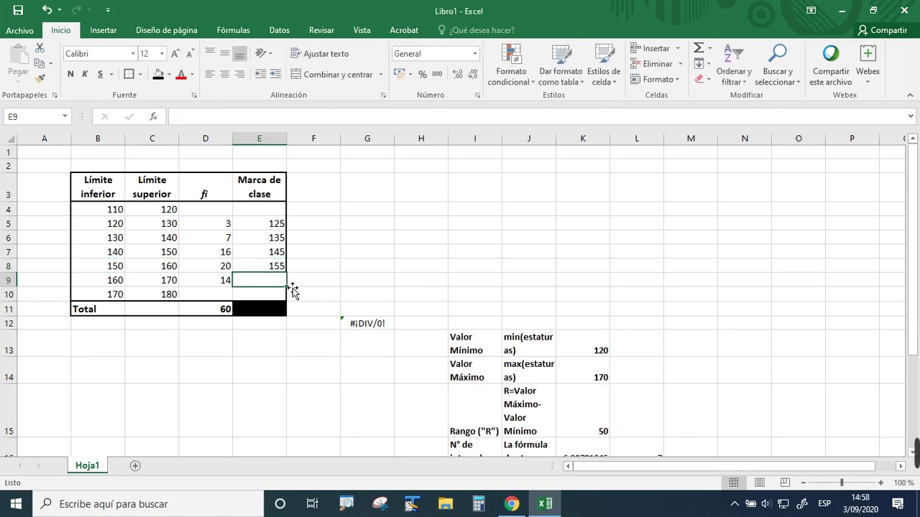Viewport: 920px width, 517px height.
Task: Apply fill color bucket icon
Action: [x=158, y=74]
